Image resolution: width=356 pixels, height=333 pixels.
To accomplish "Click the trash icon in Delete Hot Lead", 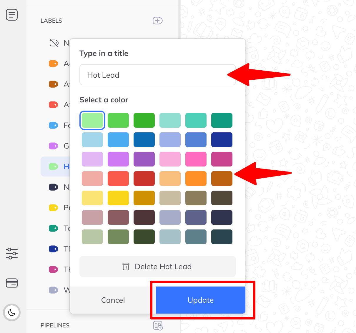I will click(x=126, y=267).
